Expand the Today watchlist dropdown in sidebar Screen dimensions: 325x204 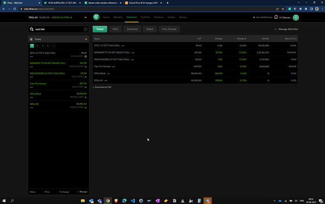pos(86,39)
